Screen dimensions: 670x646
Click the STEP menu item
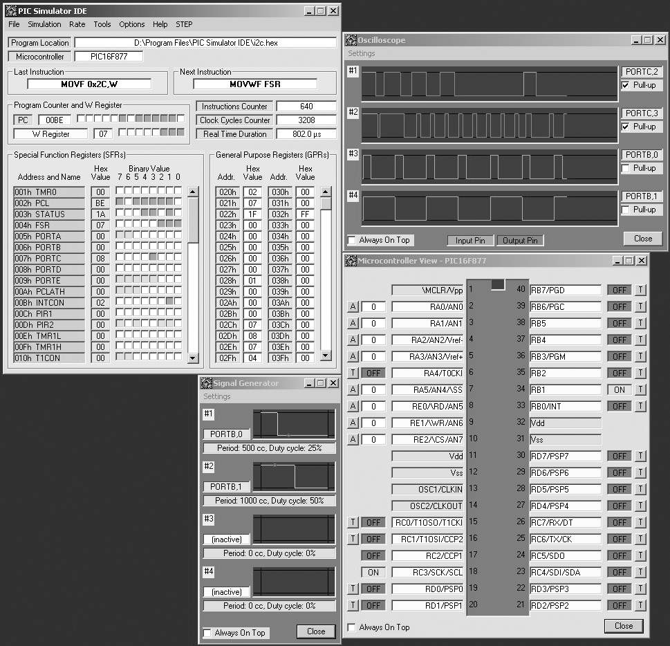(184, 24)
